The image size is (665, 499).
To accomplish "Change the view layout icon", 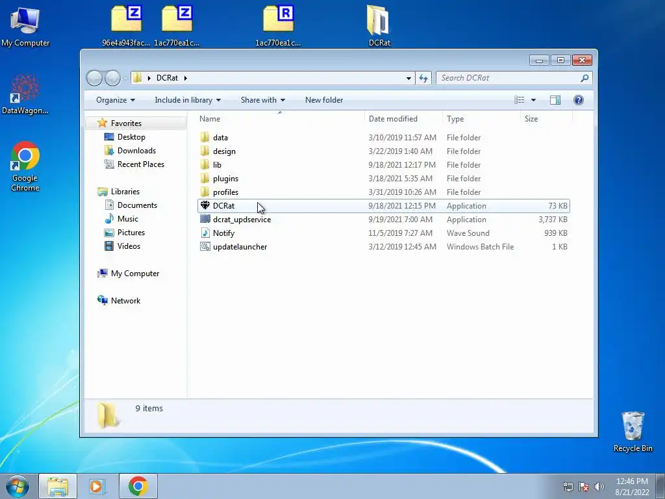I will pos(519,100).
